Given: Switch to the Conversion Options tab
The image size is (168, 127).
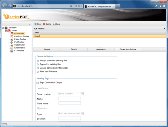Looking at the screenshot, I should (128, 49).
